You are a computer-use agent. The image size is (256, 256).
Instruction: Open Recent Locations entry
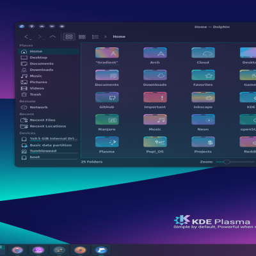tap(49, 126)
